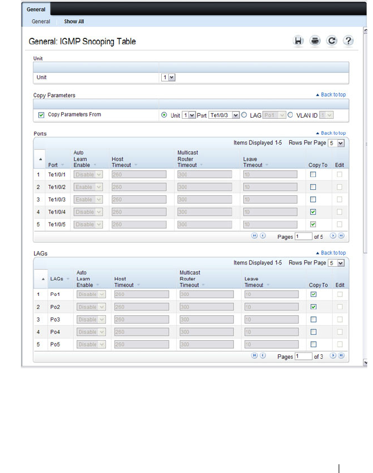Open the Help question mark icon

pos(349,41)
